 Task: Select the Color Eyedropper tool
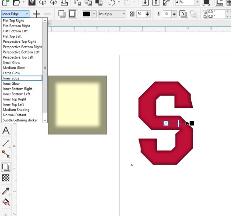tap(6, 191)
